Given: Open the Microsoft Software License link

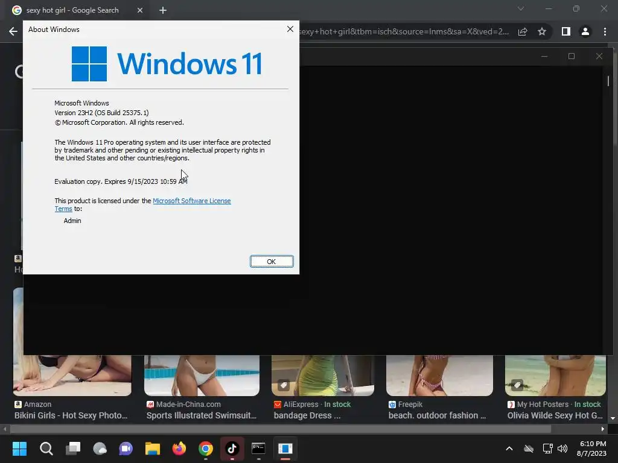Looking at the screenshot, I should point(191,201).
